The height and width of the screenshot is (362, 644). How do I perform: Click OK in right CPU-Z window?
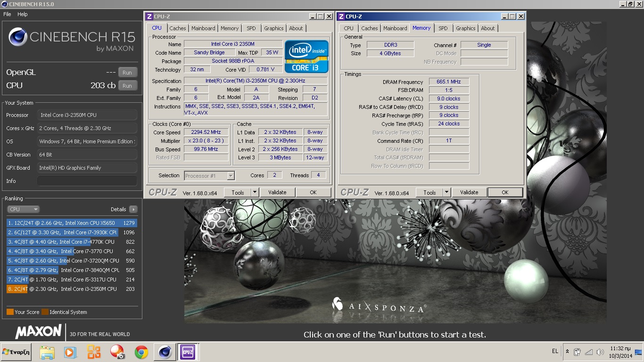505,192
